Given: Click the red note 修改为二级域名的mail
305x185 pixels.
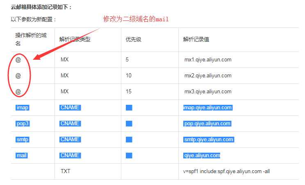Looking at the screenshot, I should [x=136, y=19].
